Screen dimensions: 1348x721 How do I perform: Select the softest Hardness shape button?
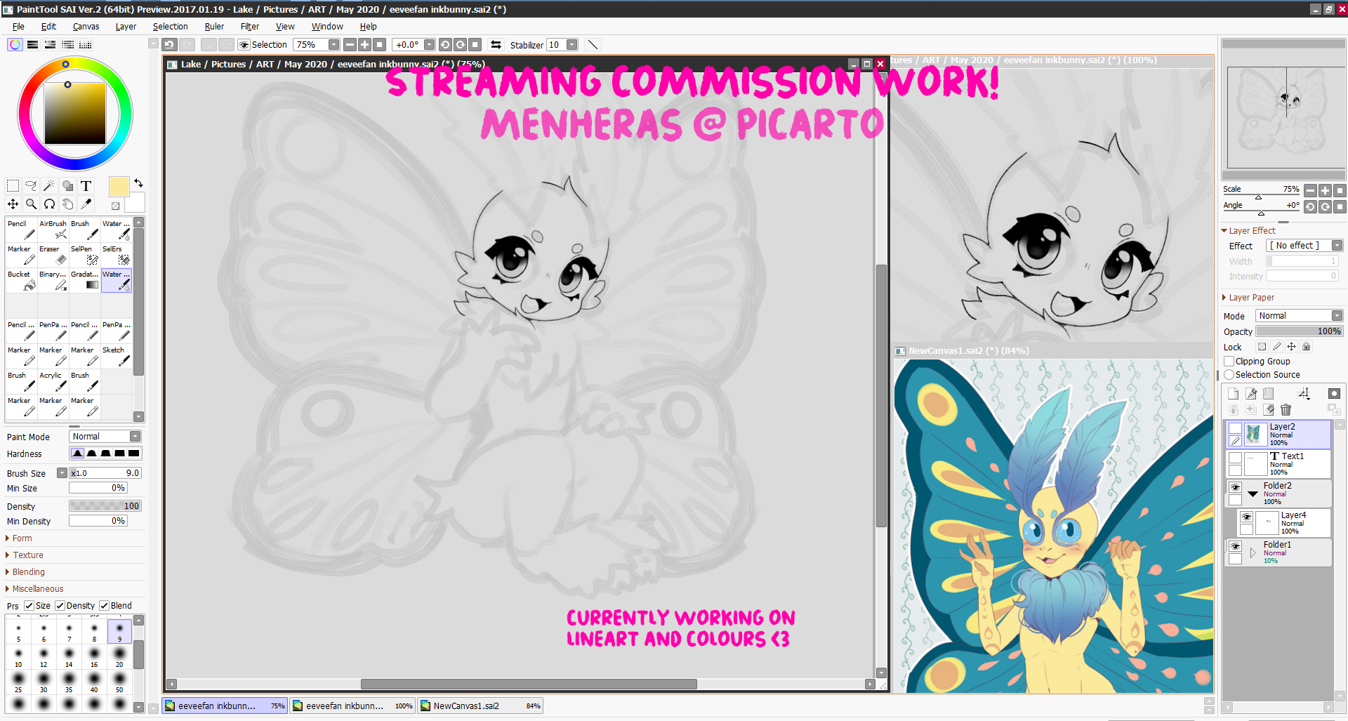click(x=77, y=454)
